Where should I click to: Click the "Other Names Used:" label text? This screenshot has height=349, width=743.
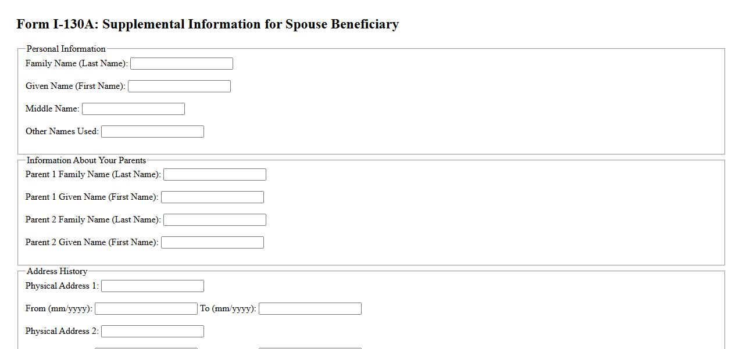click(x=62, y=131)
